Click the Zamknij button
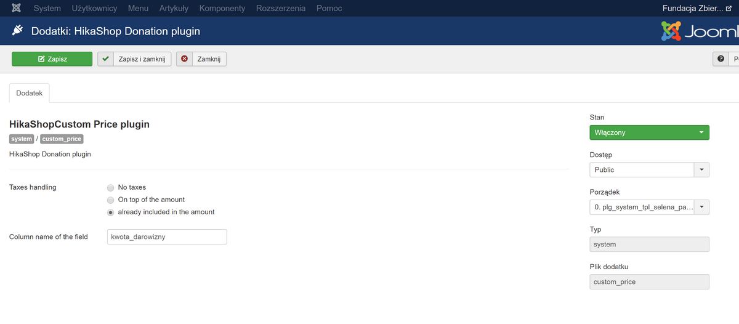 (201, 59)
